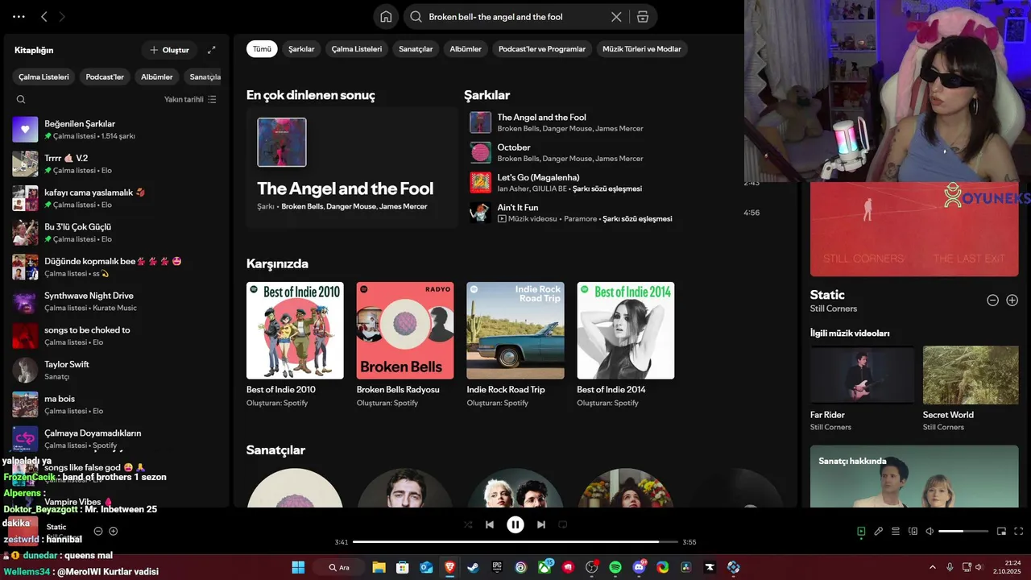
Task: Open the Bu 3'lü Çok Güçlü playlist
Action: tap(117, 232)
